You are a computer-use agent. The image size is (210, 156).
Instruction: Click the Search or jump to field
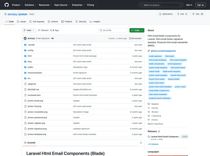[x=161, y=5]
